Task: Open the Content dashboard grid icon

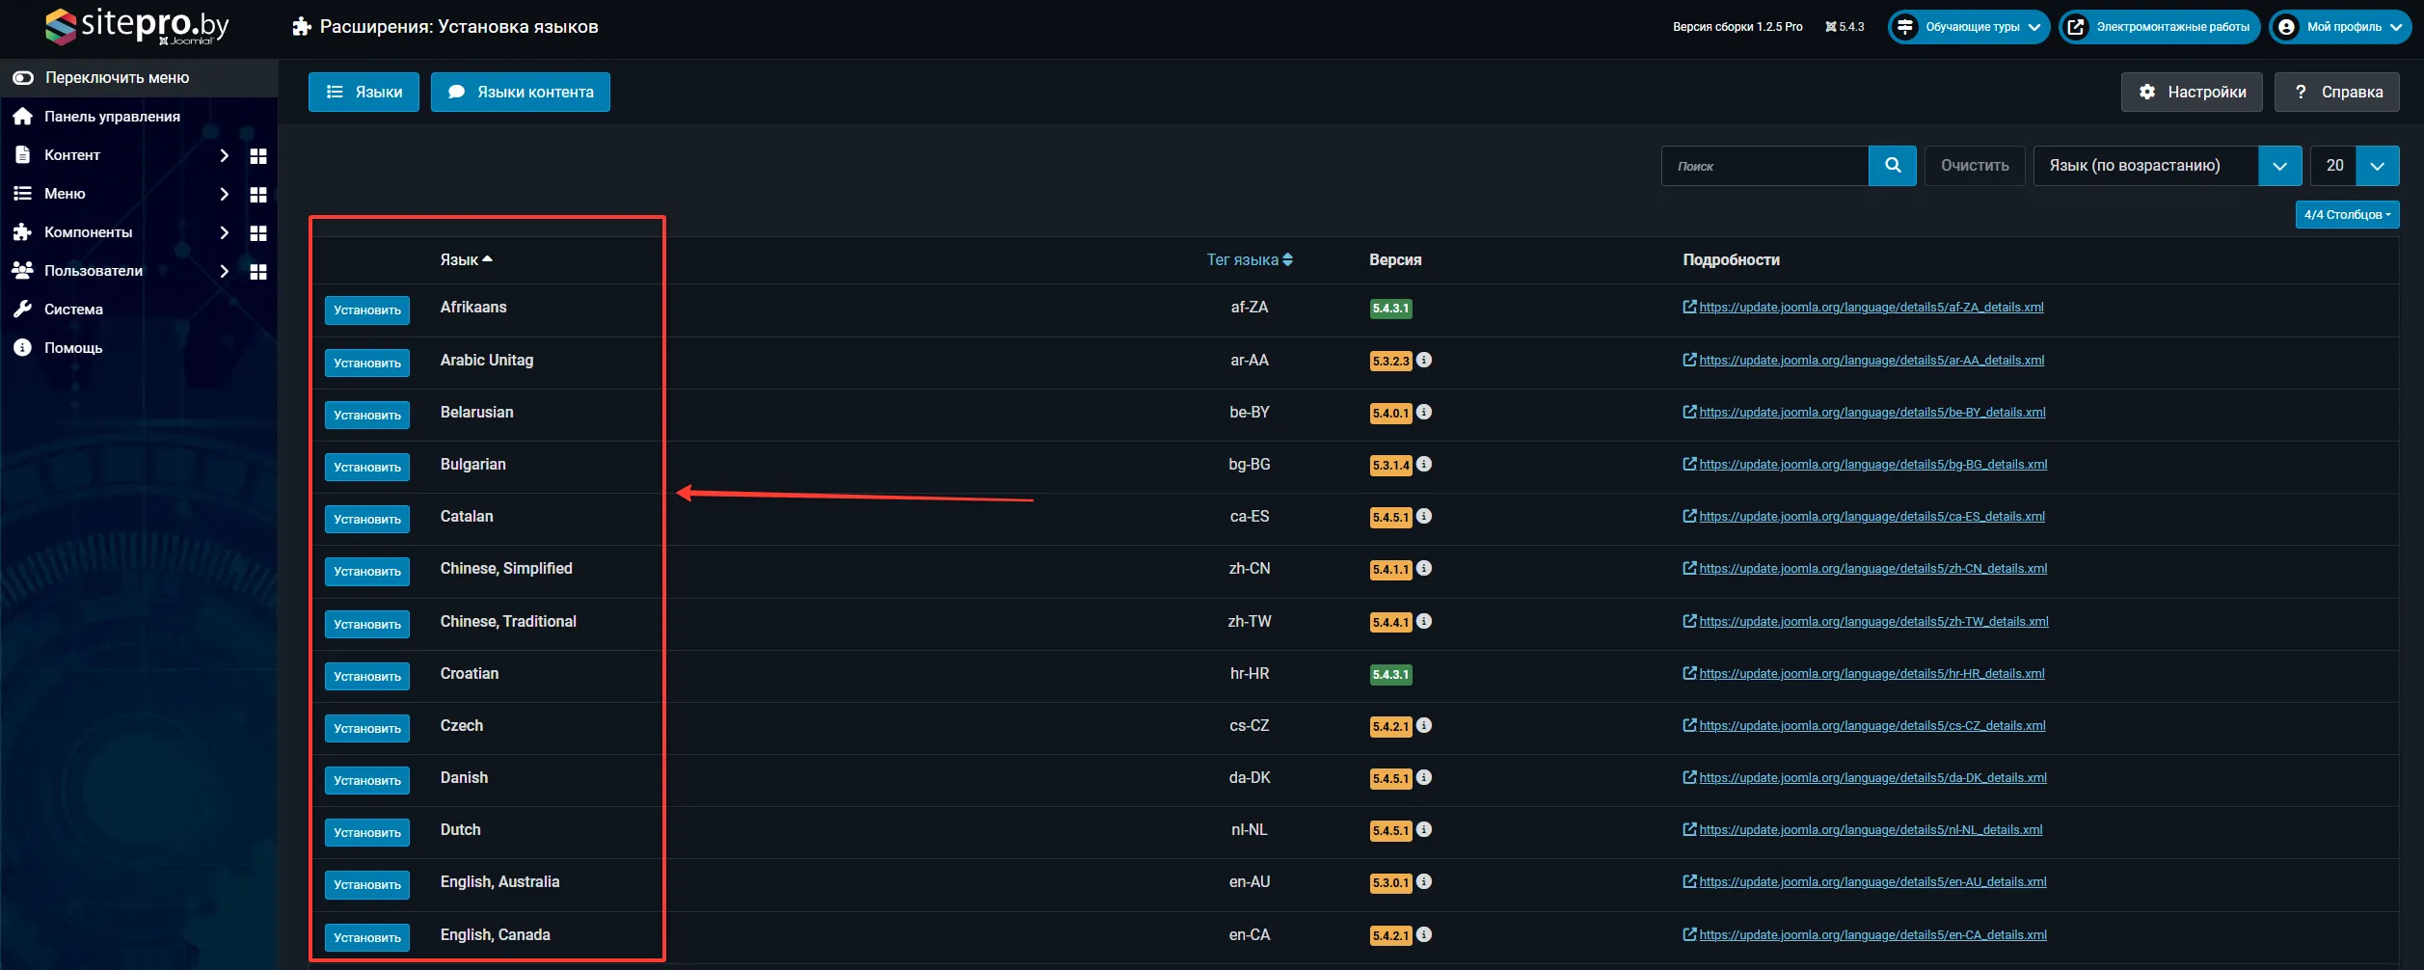Action: 257,156
